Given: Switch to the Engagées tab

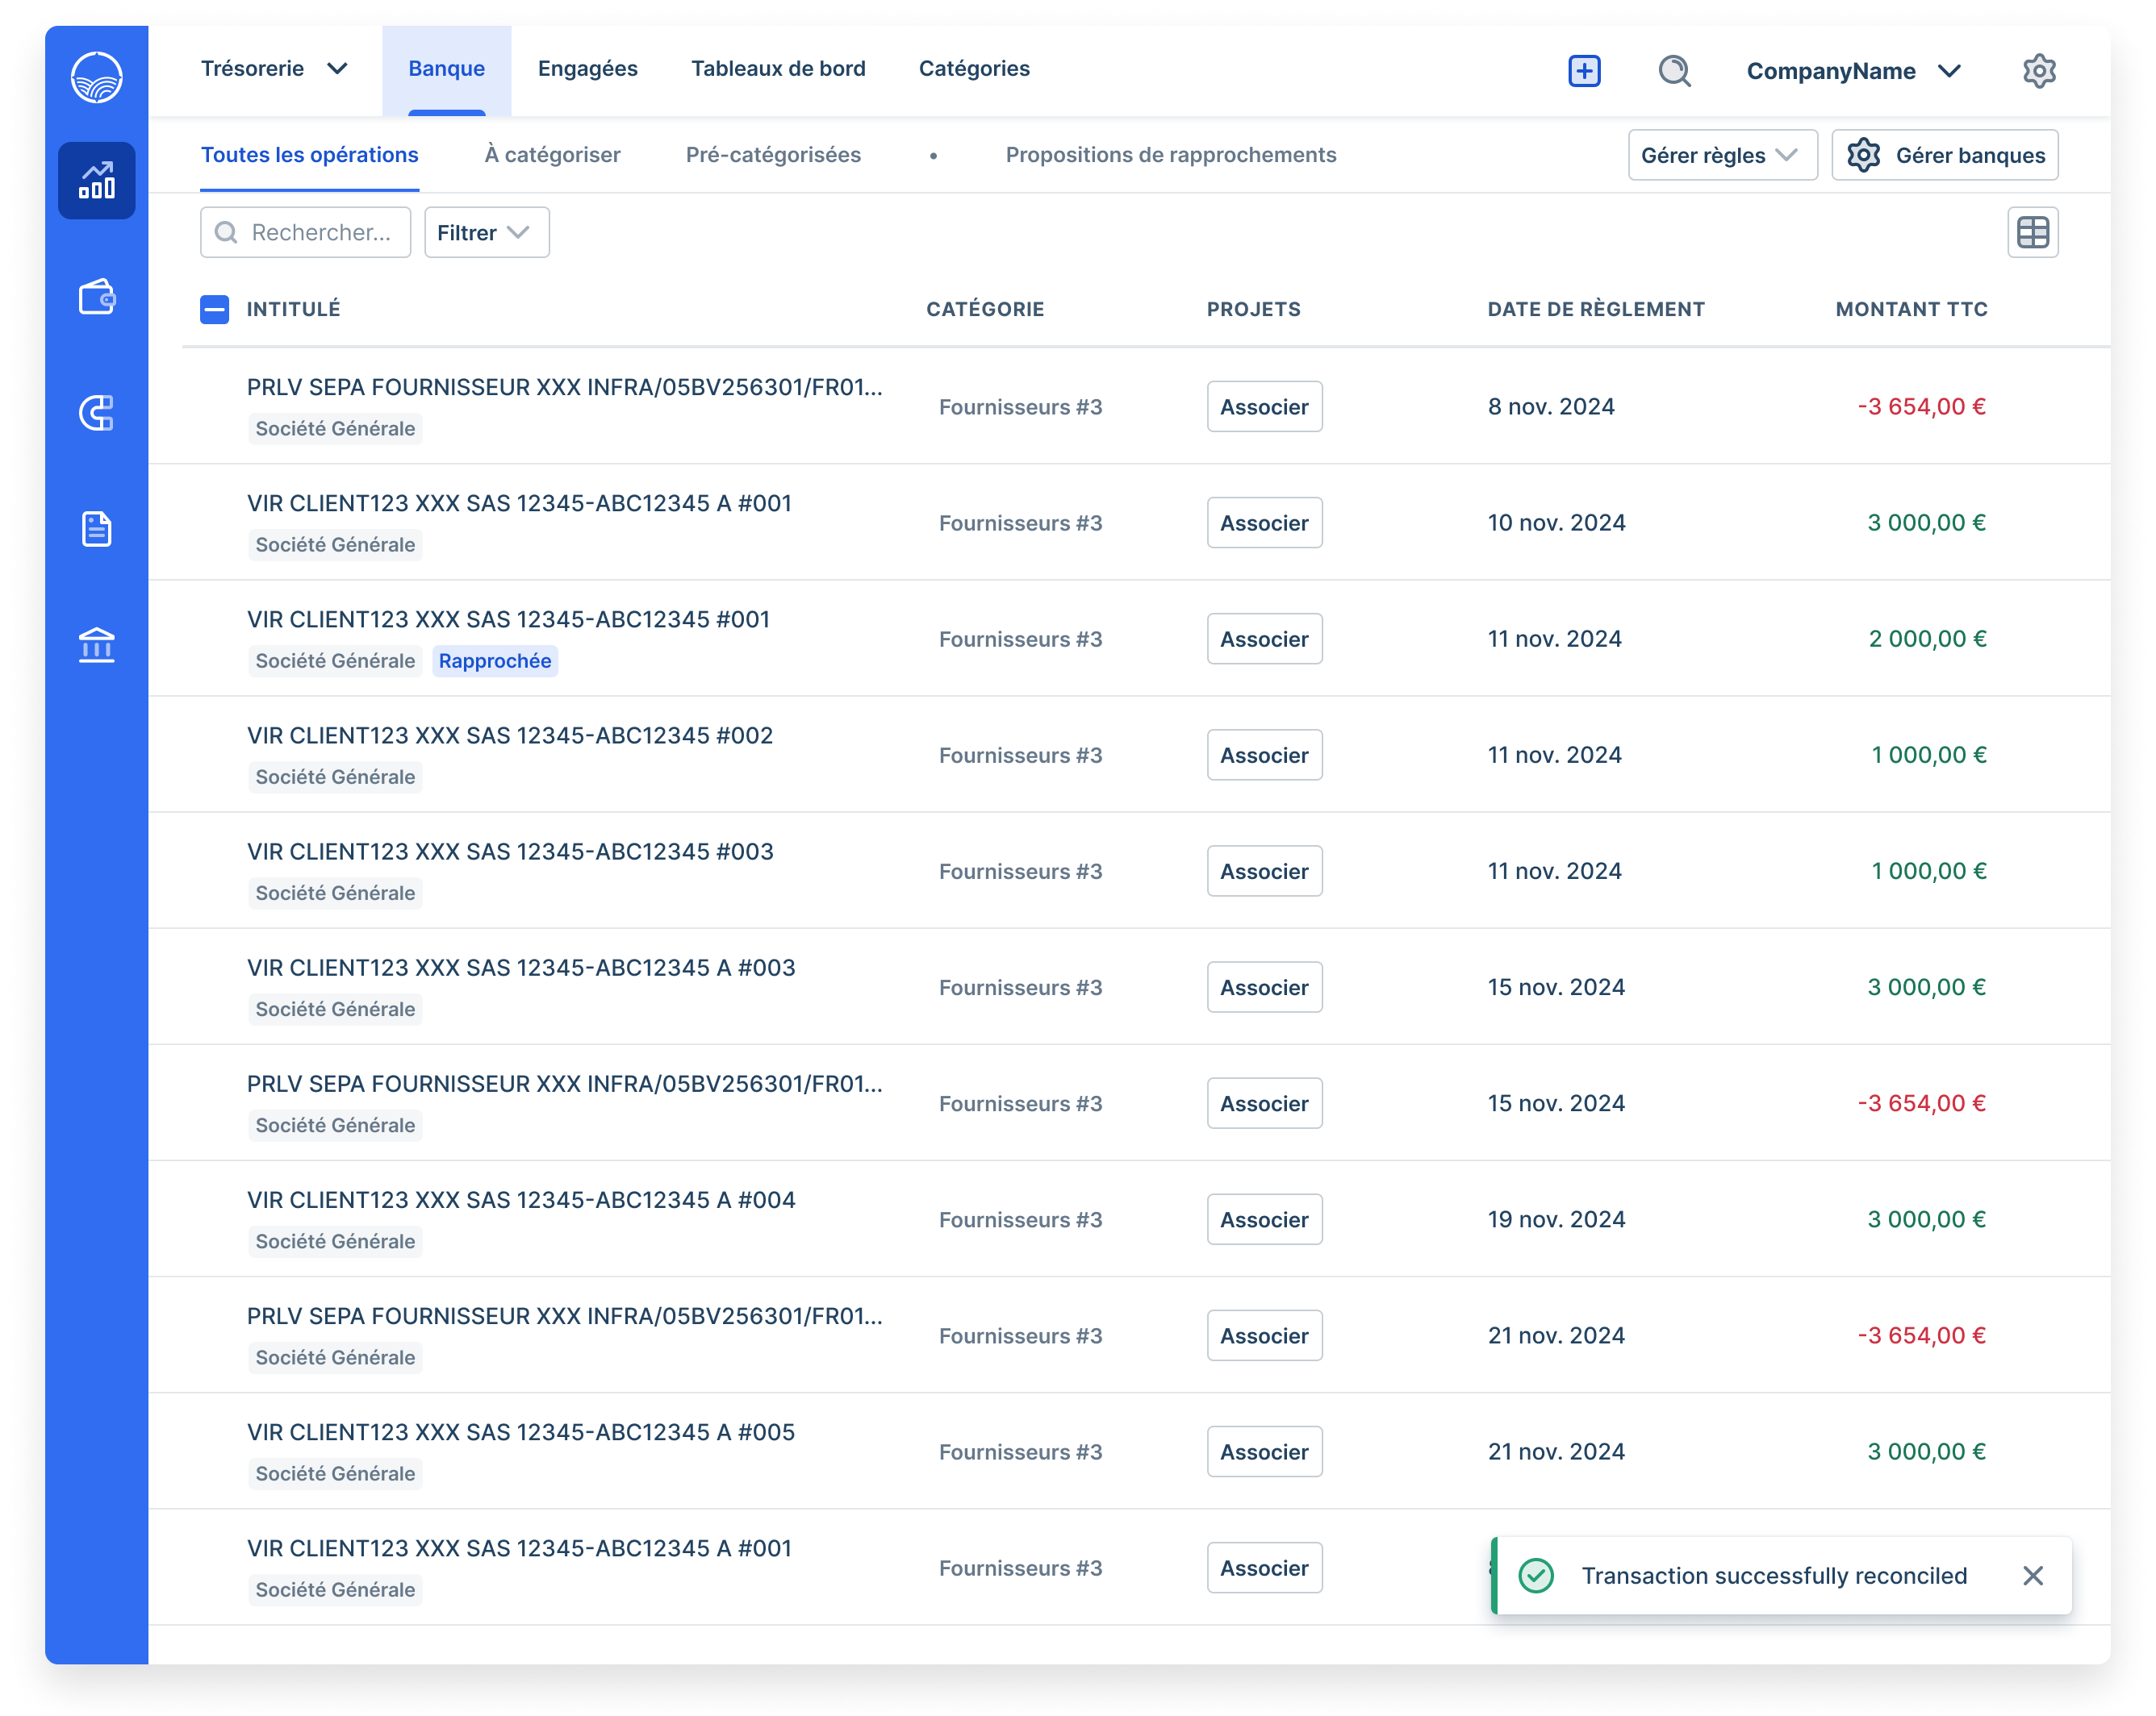Looking at the screenshot, I should coord(587,69).
